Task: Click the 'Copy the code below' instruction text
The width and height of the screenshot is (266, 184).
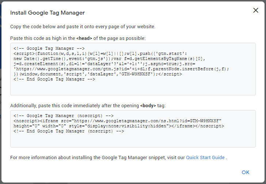Action: [83, 27]
